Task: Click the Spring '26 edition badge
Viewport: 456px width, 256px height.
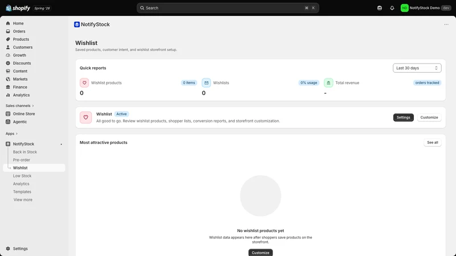Action: pyautogui.click(x=42, y=8)
